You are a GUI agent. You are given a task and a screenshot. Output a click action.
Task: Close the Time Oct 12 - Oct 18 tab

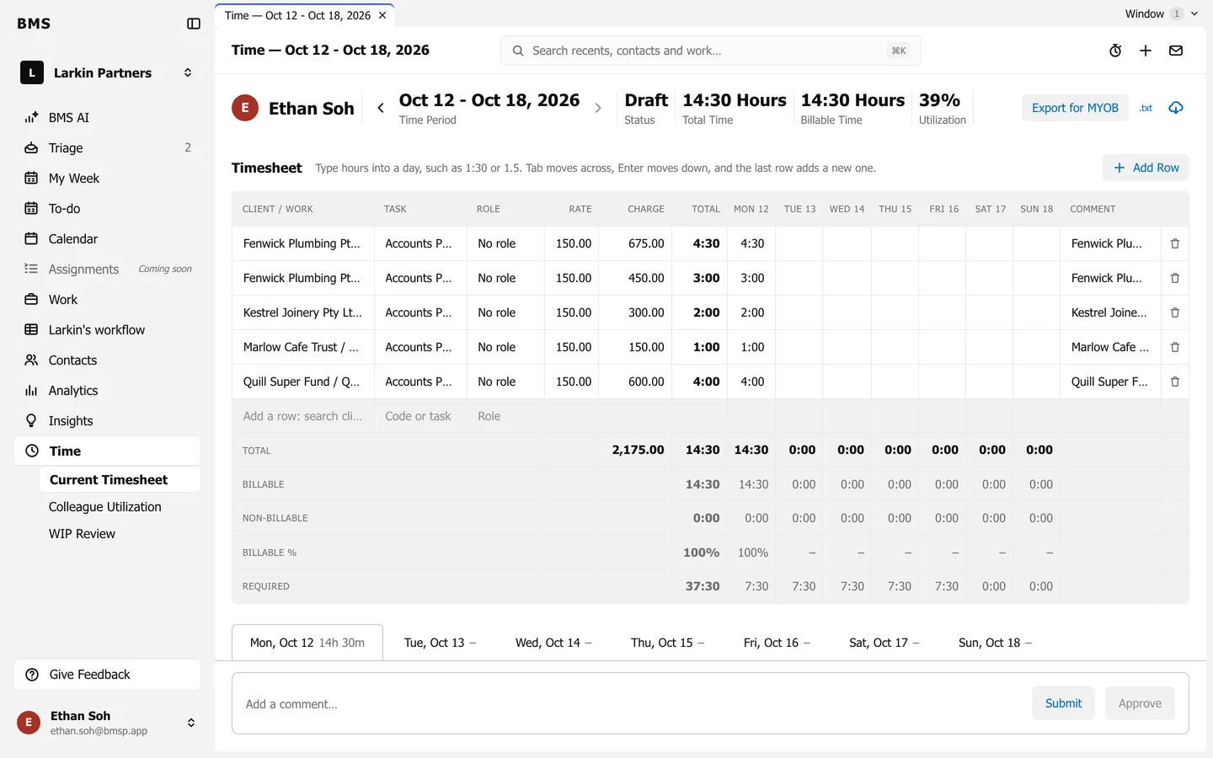click(382, 15)
